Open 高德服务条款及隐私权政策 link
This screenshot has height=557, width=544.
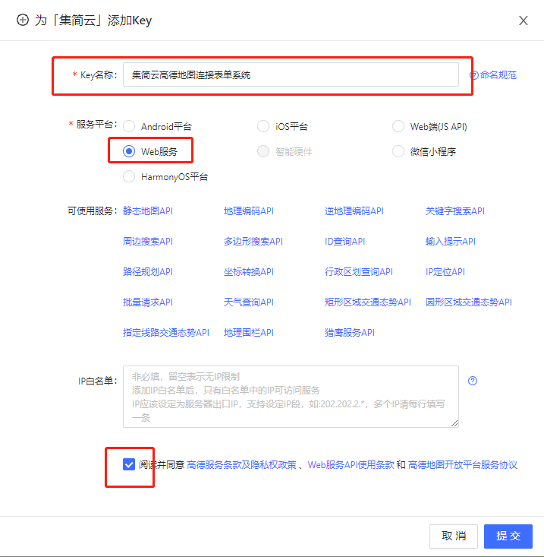[241, 464]
